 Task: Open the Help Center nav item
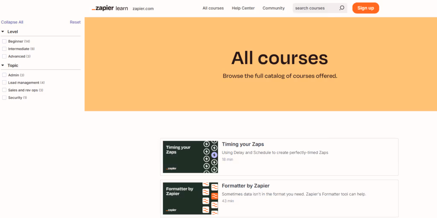tap(243, 8)
